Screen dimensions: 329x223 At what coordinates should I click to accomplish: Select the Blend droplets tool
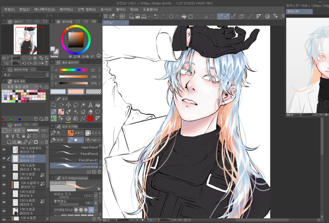(76, 119)
